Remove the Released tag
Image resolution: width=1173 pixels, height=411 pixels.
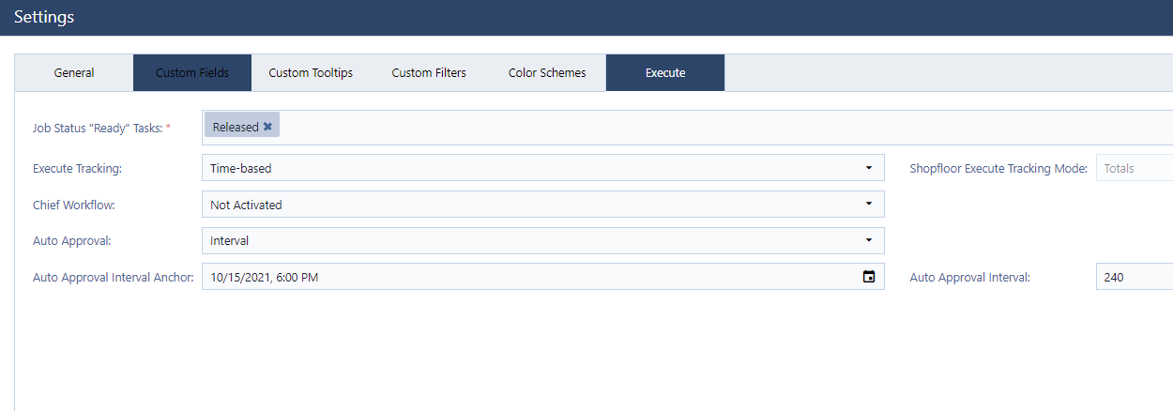click(x=267, y=127)
